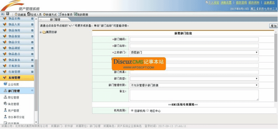Click the butterfly icon of 物品入库
278x129 pixels.
point(5,24)
